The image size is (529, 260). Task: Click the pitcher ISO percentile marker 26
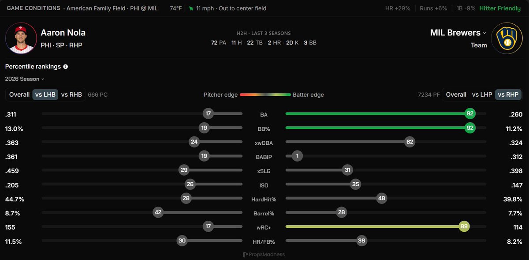(x=190, y=185)
